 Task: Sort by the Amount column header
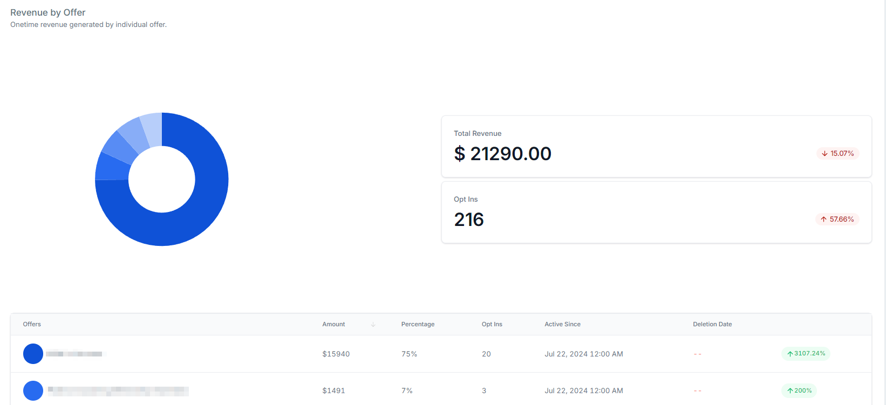[333, 324]
